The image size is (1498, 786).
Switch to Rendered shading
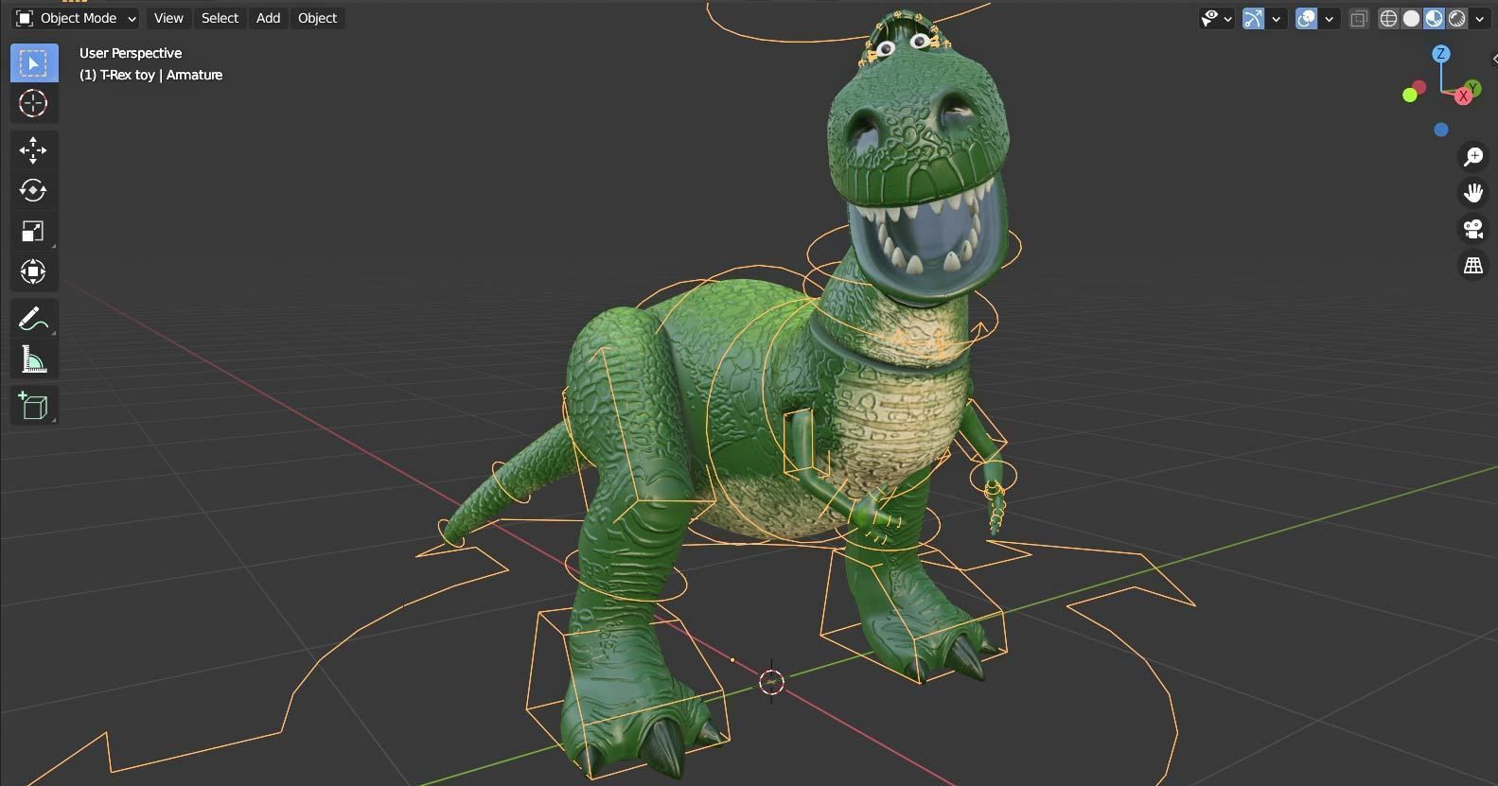coord(1457,19)
